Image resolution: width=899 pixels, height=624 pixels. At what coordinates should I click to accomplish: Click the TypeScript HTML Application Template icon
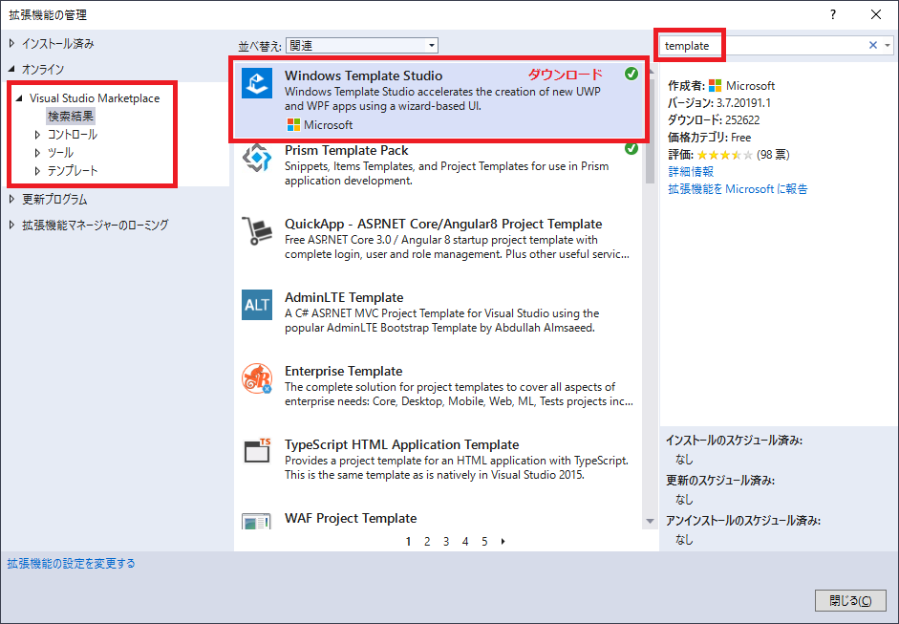pos(257,451)
